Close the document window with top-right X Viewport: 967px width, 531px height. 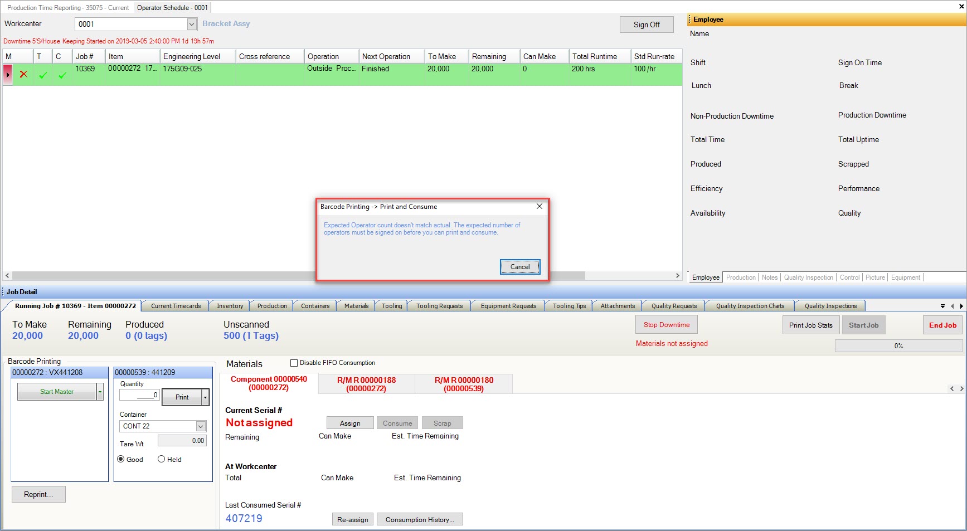[x=961, y=7]
